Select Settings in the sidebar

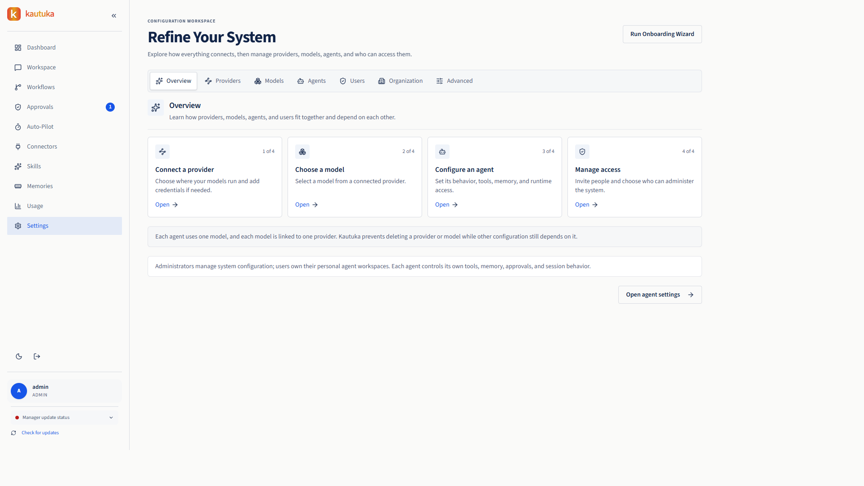pyautogui.click(x=64, y=226)
